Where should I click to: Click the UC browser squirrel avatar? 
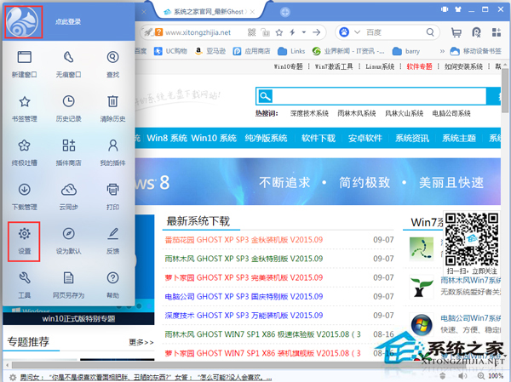(23, 22)
